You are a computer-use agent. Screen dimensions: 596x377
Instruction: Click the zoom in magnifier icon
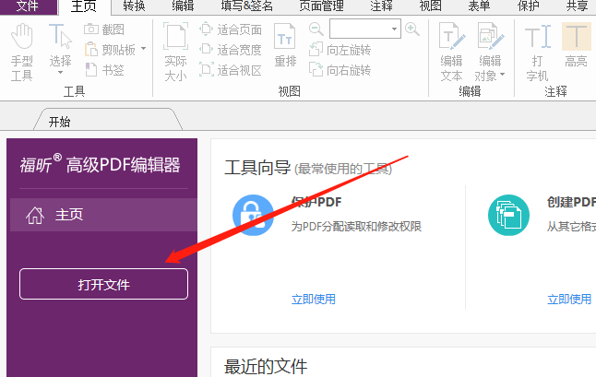pos(412,29)
